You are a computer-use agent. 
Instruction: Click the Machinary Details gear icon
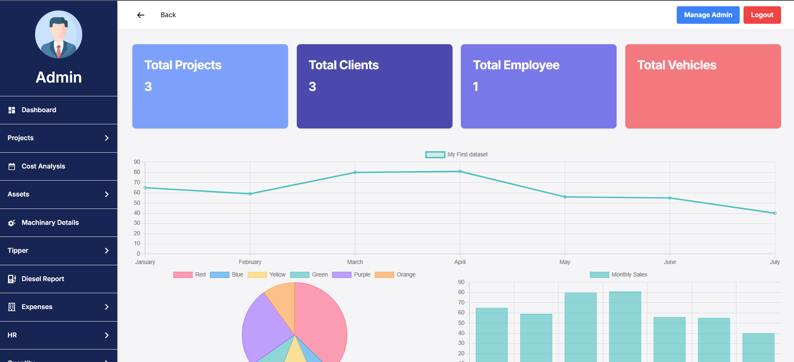(x=12, y=223)
